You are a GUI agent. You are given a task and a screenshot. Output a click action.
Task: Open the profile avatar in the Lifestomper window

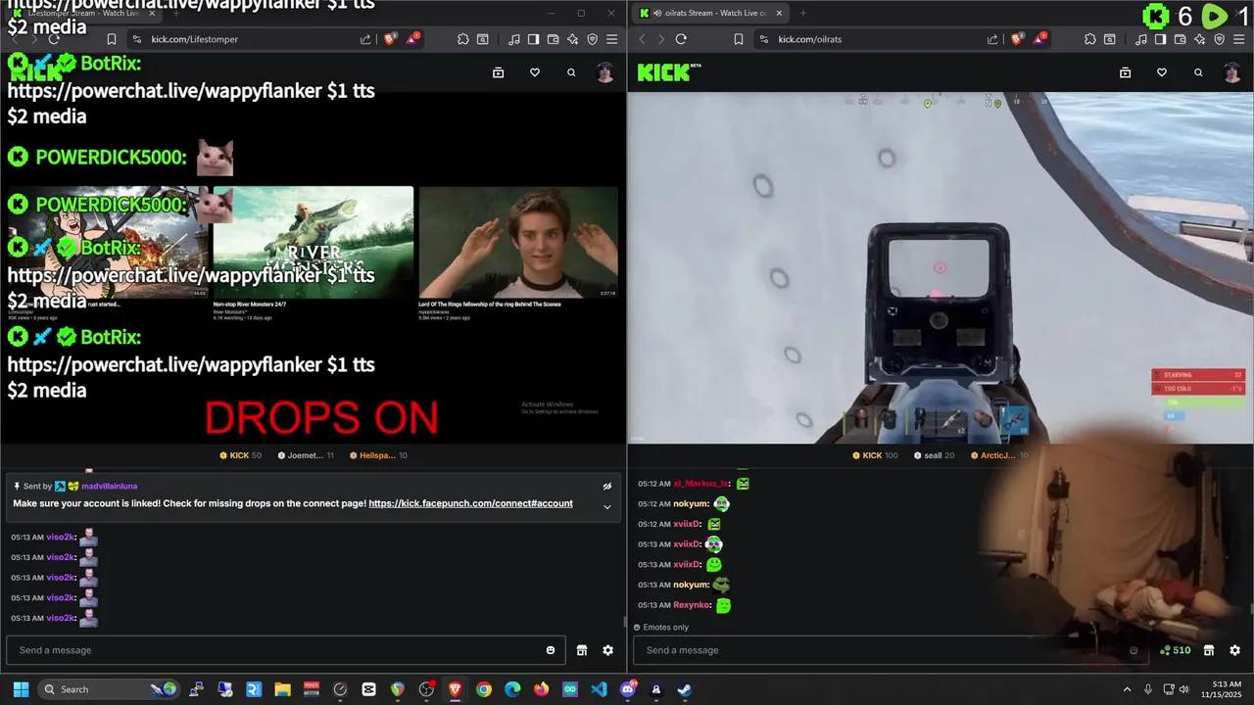[605, 72]
